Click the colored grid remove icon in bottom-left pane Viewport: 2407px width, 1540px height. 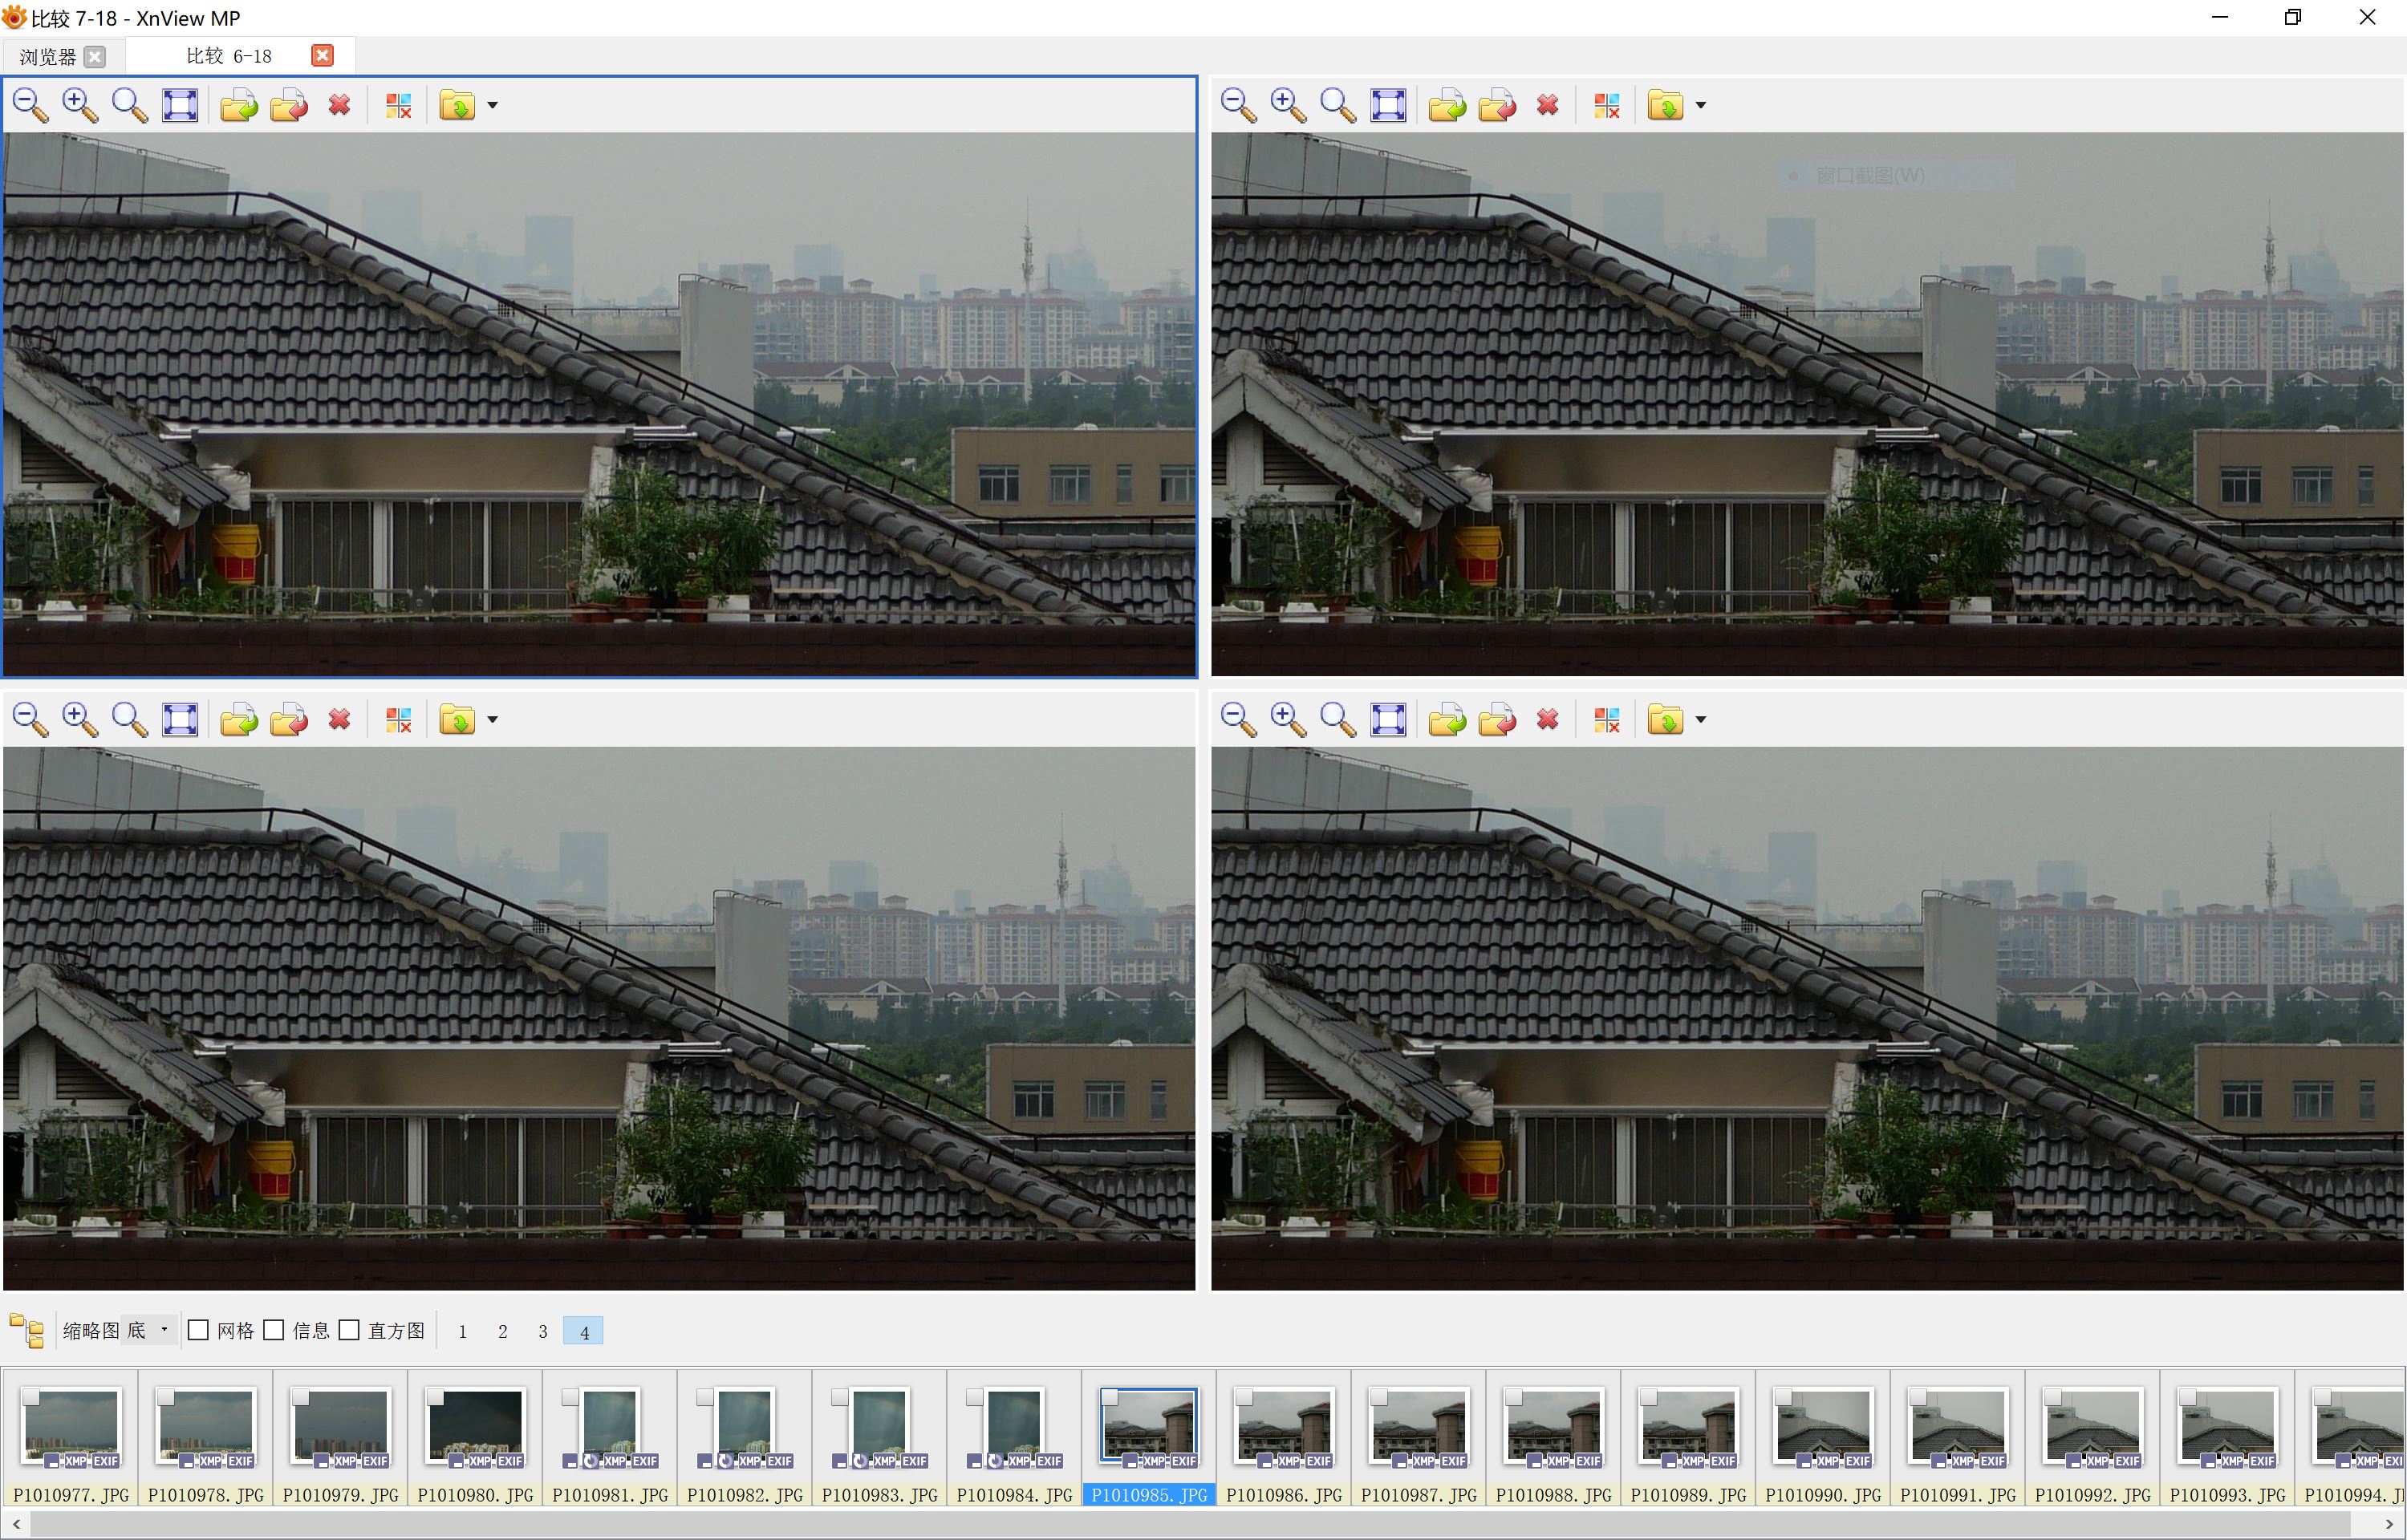point(398,719)
